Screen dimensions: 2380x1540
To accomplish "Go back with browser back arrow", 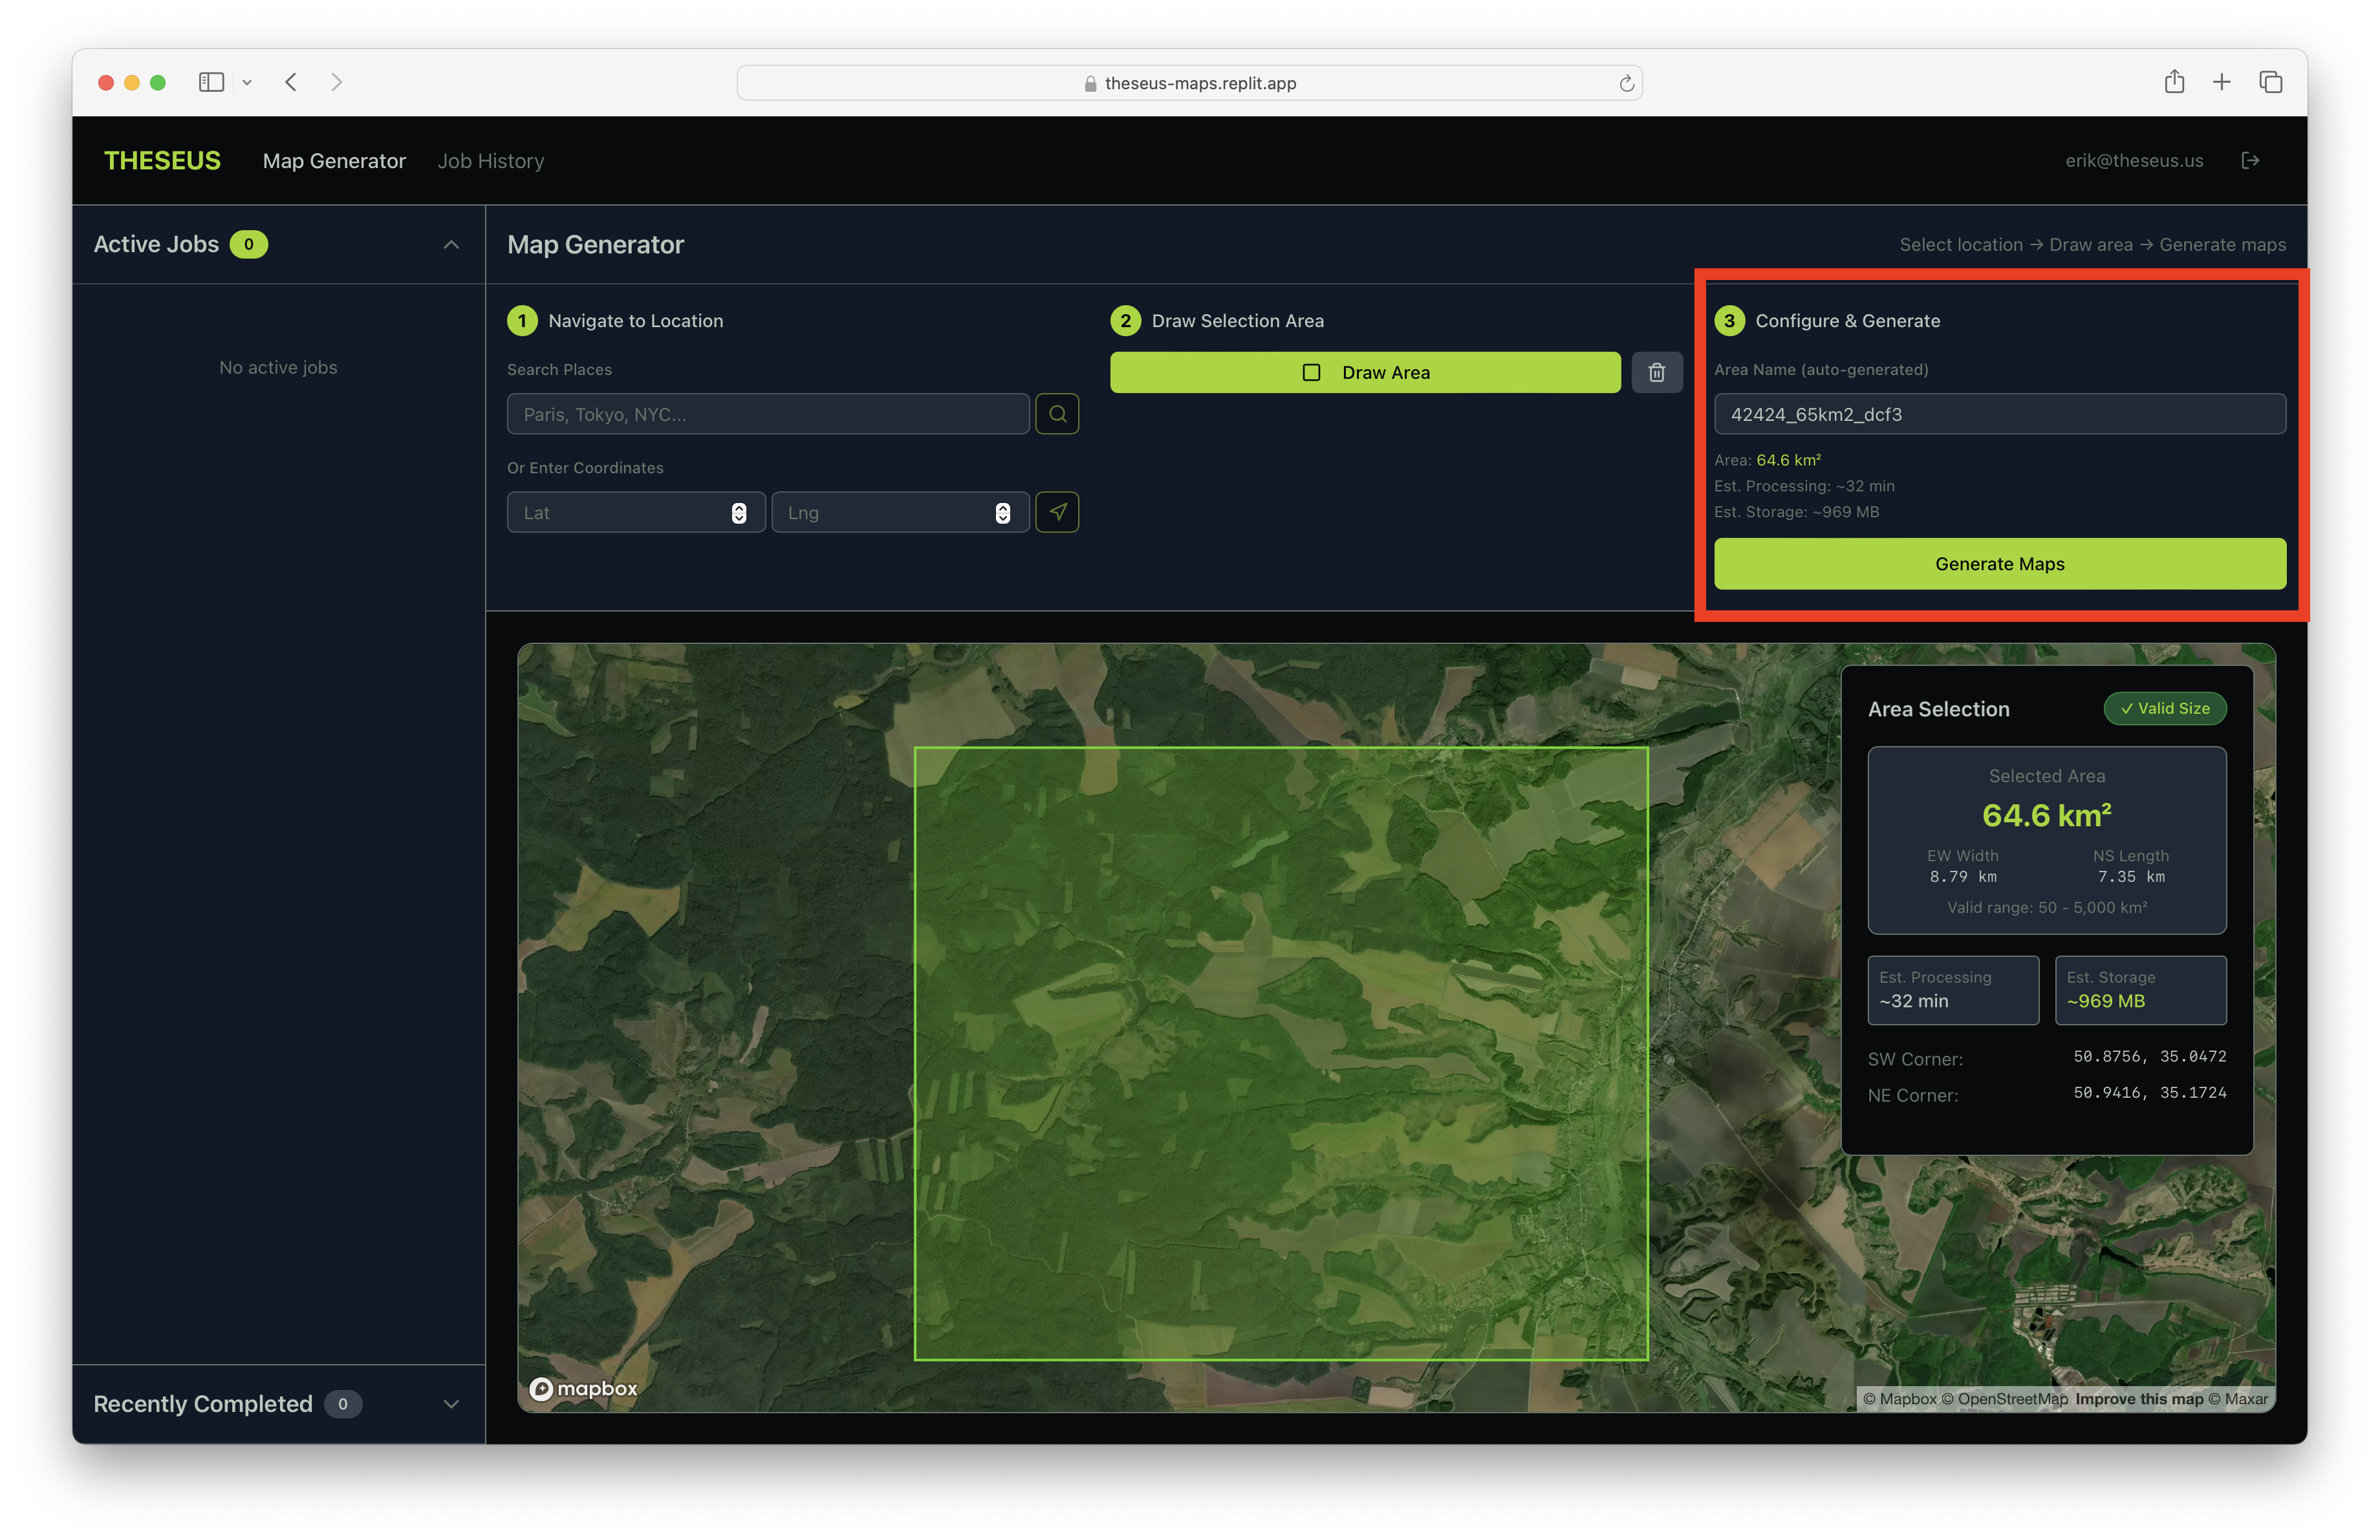I will [291, 82].
